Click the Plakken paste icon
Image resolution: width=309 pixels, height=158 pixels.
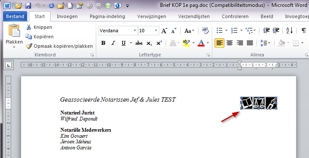click(x=14, y=31)
